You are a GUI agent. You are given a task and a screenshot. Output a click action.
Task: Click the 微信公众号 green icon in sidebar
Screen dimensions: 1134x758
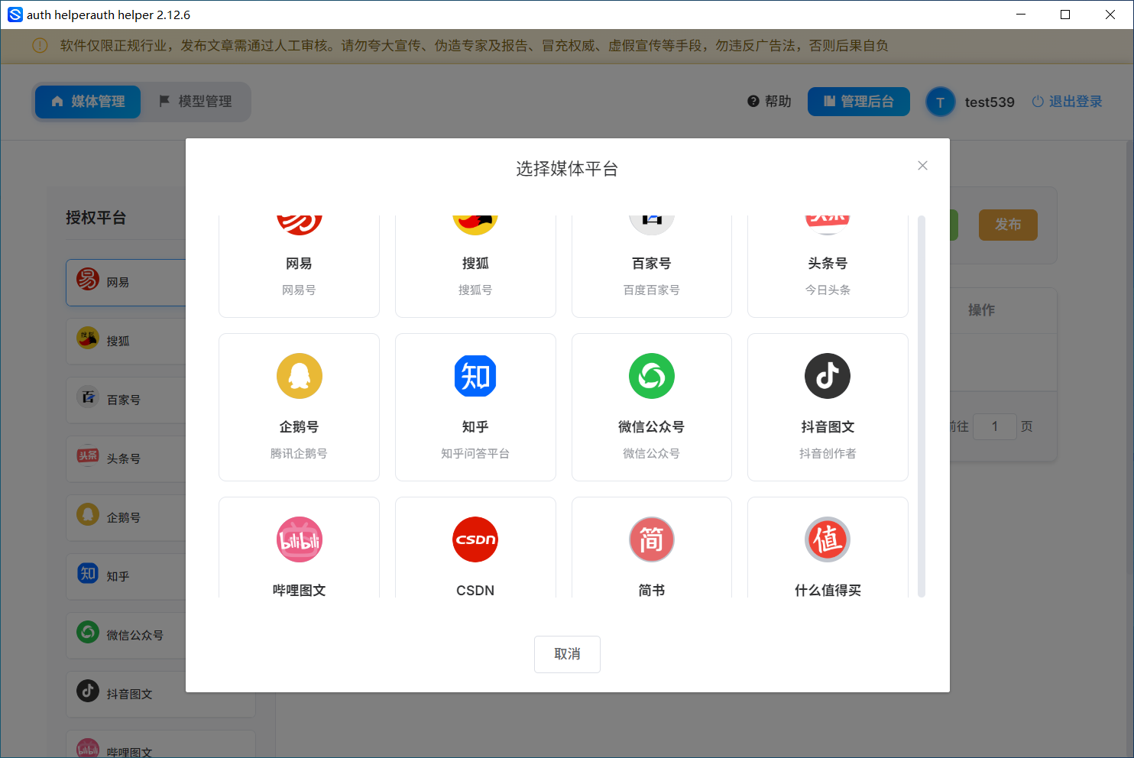[88, 632]
